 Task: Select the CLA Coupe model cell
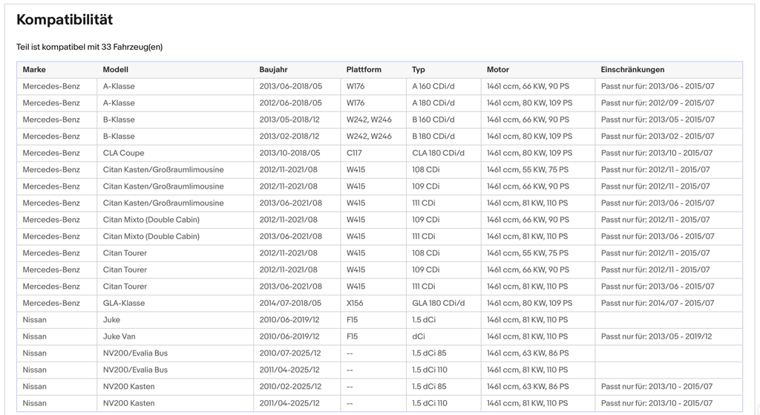[175, 153]
